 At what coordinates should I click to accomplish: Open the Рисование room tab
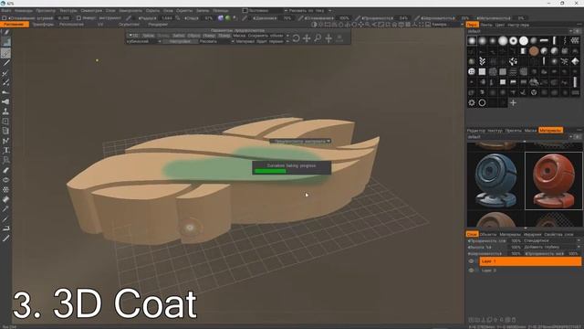coord(15,25)
